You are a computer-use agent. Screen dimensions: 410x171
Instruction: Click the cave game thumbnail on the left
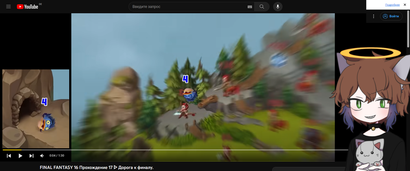[36, 109]
